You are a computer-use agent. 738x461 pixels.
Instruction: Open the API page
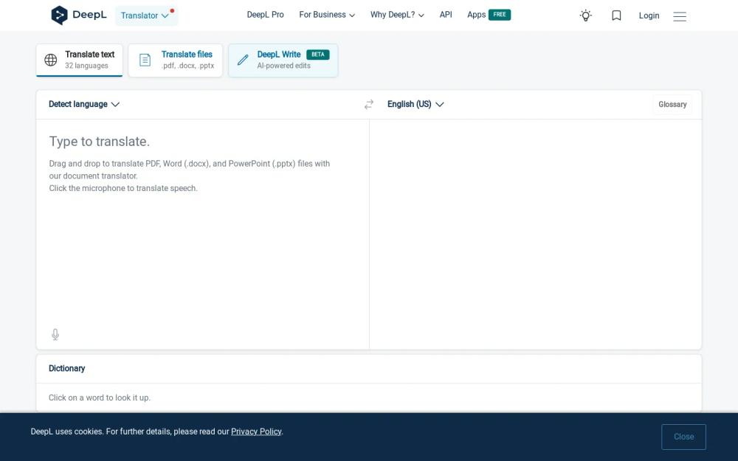click(x=446, y=15)
